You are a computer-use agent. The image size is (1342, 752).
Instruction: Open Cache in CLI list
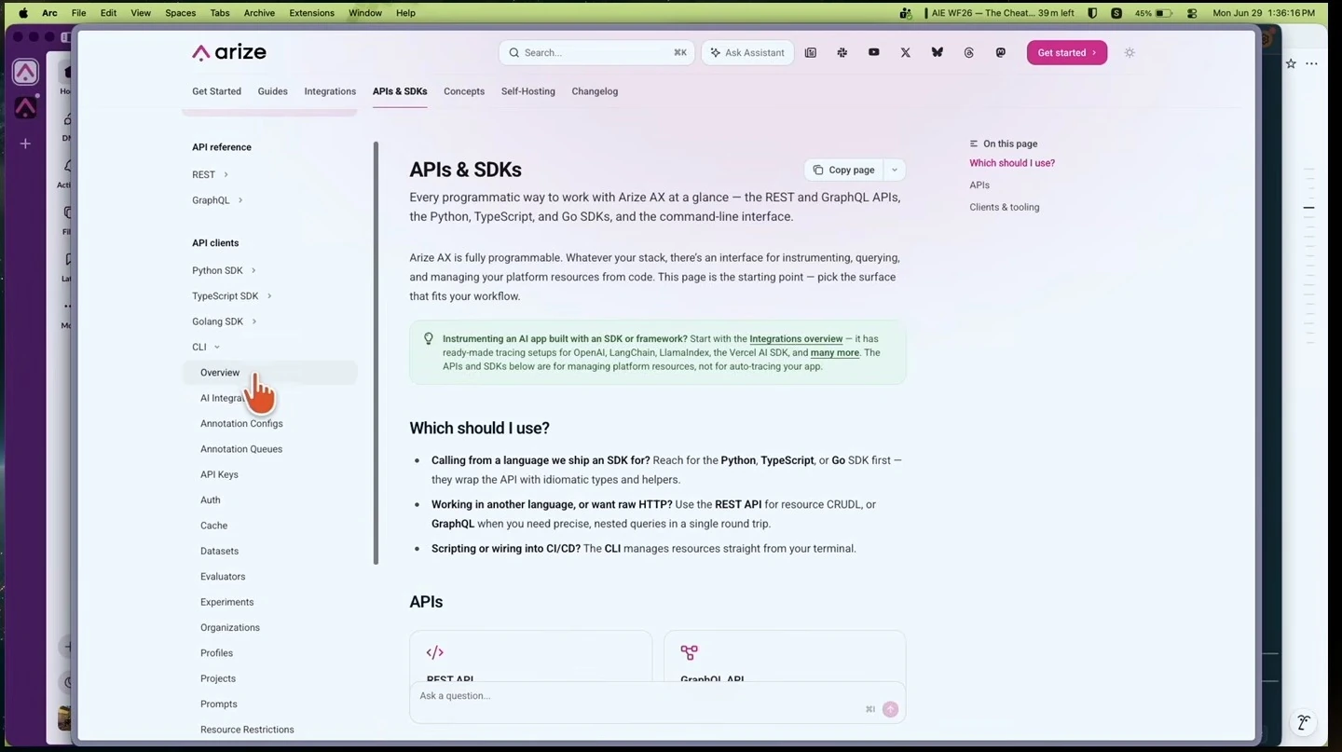coord(213,526)
